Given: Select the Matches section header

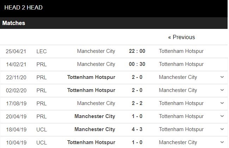Looking at the screenshot, I should pyautogui.click(x=14, y=23).
